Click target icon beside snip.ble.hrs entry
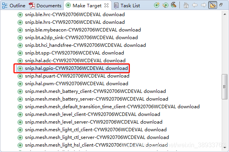The width and height of the screenshot is (229, 152). coord(20,23)
